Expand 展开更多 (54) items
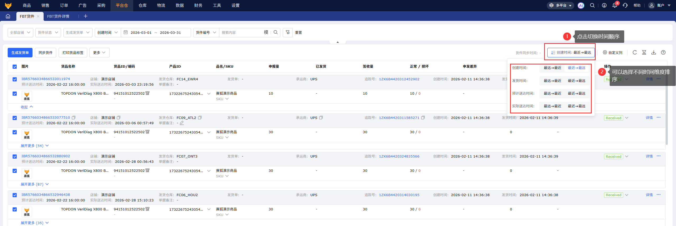The height and width of the screenshot is (226, 676). (x=35, y=146)
